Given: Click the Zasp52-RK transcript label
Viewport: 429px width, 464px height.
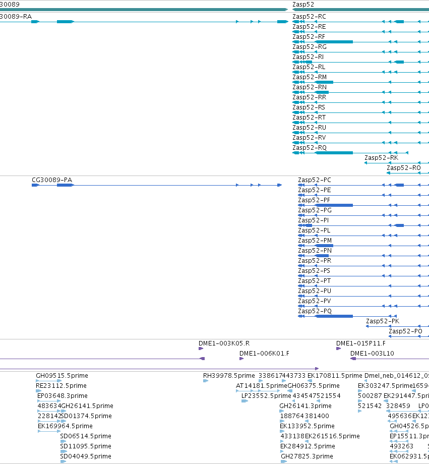Looking at the screenshot, I should pos(382,158).
